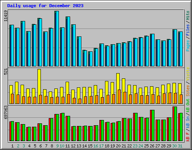Screen dimensions: 192x150
Task: Click the 521 visits axis label
Action: [6, 72]
